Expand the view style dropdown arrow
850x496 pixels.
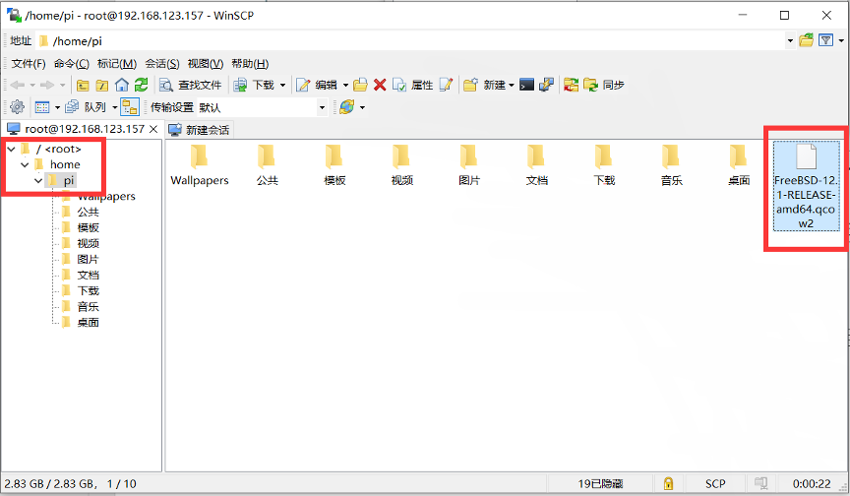pyautogui.click(x=57, y=107)
